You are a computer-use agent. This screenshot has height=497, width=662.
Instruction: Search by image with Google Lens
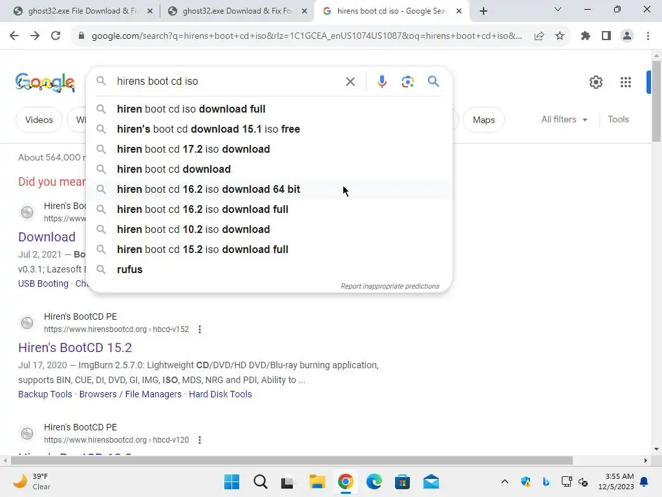(407, 82)
